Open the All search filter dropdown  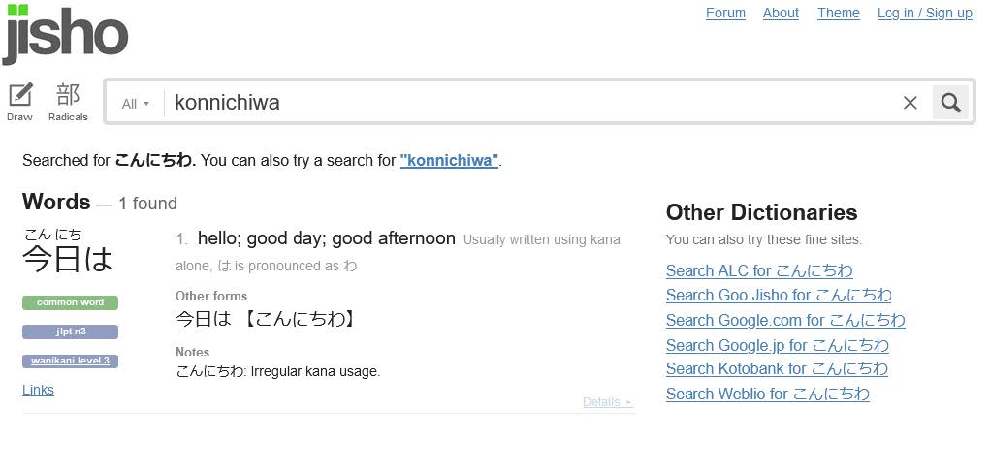(136, 104)
